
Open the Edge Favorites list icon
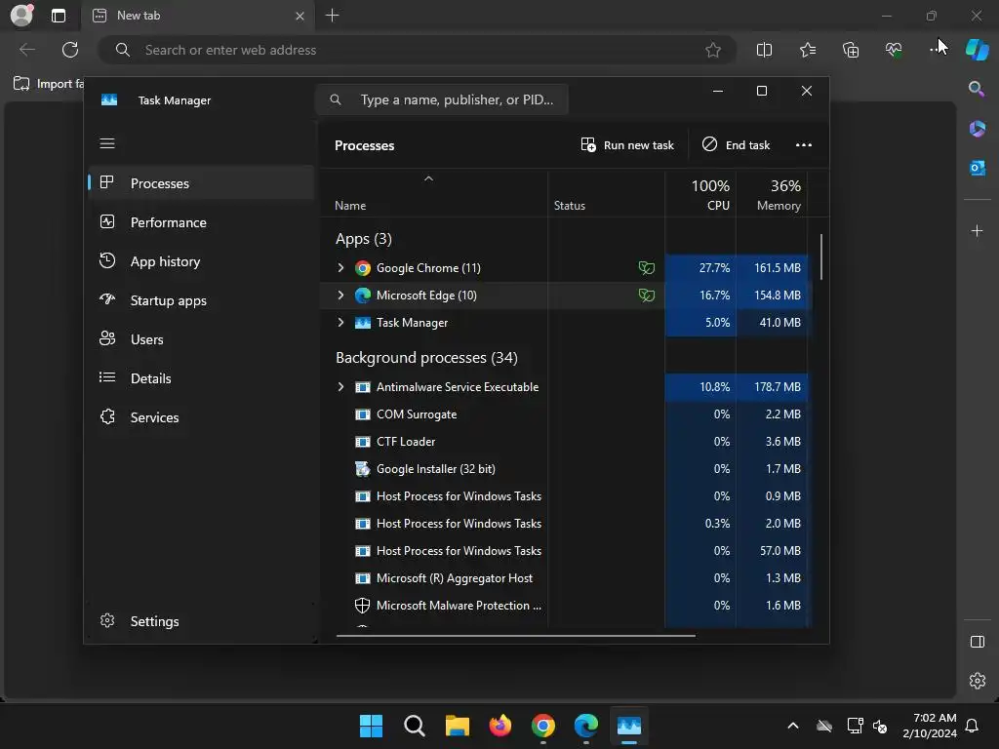[x=807, y=50]
